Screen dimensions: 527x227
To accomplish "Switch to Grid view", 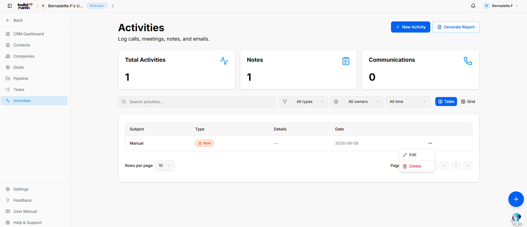I will pyautogui.click(x=468, y=102).
